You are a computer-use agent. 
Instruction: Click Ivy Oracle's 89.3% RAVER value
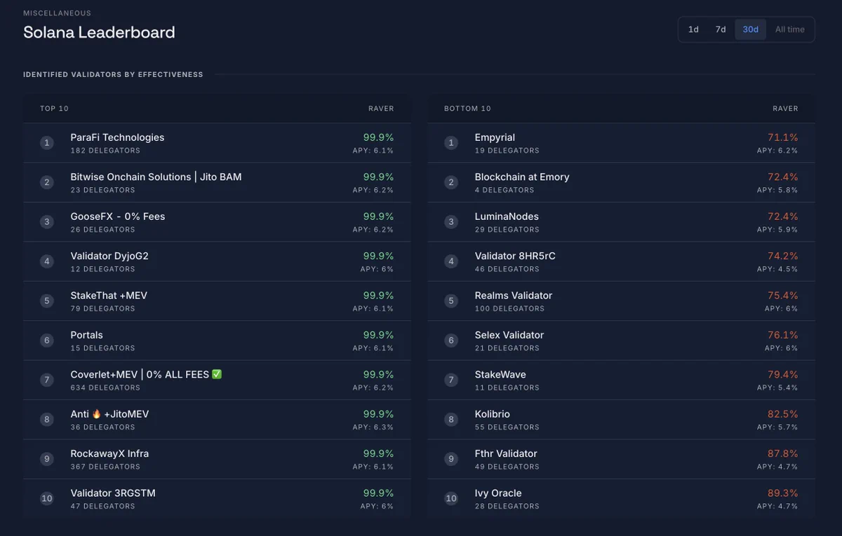(783, 493)
